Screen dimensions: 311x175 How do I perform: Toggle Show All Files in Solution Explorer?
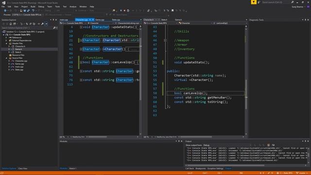click(34, 24)
